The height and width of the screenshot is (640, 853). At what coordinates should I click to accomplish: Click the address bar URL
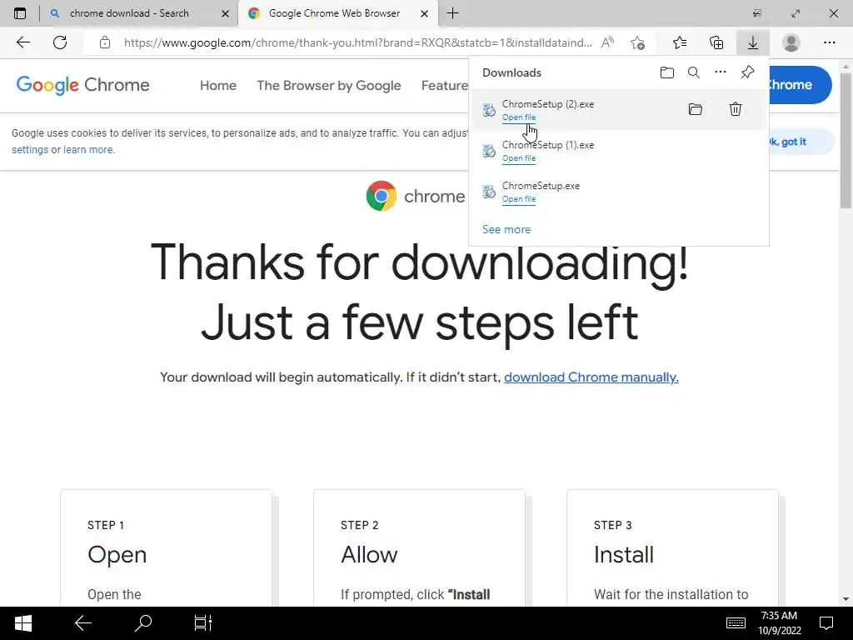click(x=358, y=42)
